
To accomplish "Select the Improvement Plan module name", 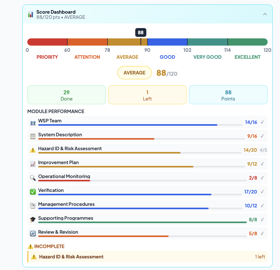I will pyautogui.click(x=58, y=163).
